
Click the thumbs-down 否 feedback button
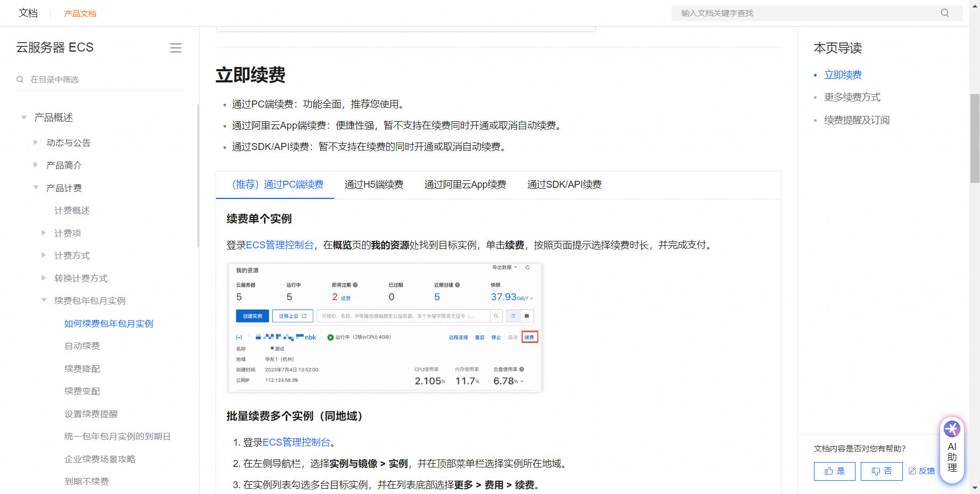[x=881, y=471]
